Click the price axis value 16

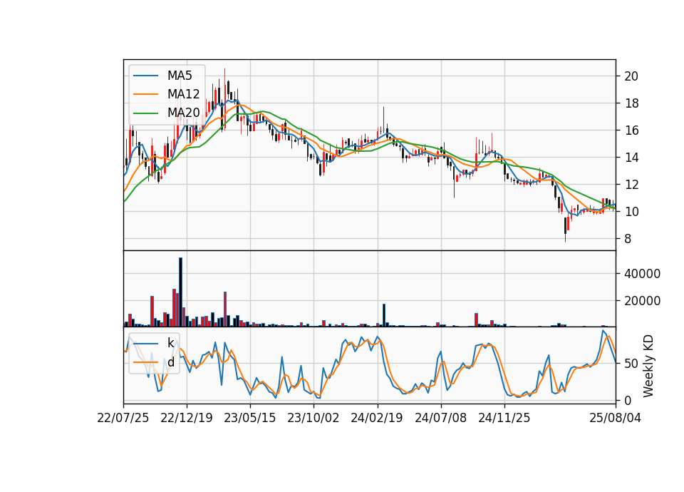(631, 130)
